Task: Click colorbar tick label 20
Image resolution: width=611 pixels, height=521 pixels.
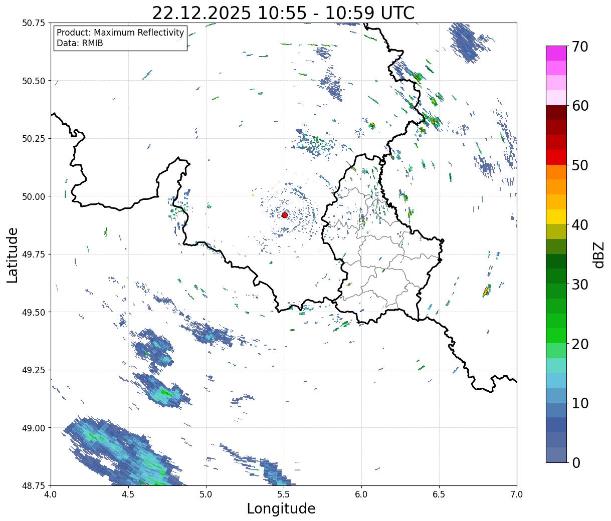Action: coord(580,344)
